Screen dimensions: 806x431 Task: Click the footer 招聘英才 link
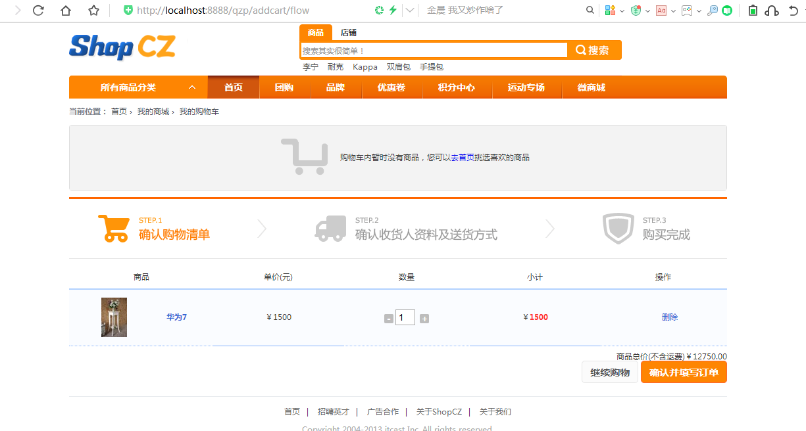pos(334,412)
